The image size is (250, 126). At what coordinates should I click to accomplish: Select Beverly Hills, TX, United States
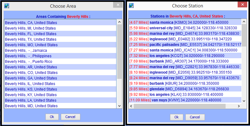[x=61, y=39]
